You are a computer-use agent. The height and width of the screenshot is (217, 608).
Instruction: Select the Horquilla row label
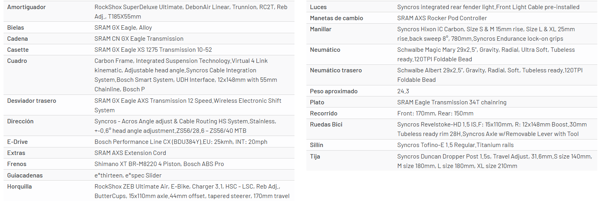[19, 187]
